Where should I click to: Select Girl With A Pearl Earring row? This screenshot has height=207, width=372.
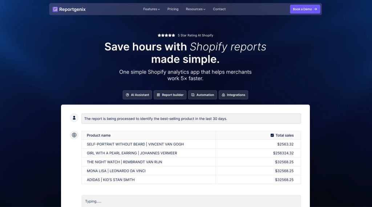[191, 153]
